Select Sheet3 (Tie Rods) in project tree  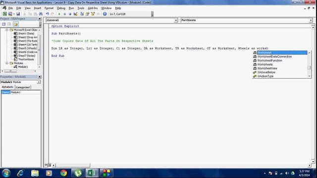point(28,41)
